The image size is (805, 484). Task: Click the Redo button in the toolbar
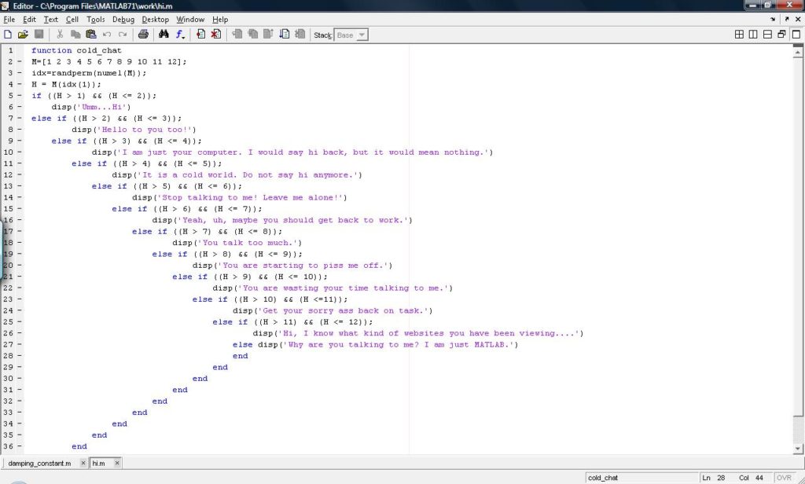[x=123, y=34]
